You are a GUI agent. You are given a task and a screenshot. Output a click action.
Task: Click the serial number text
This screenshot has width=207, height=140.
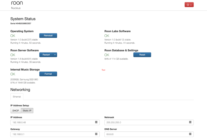(21, 24)
